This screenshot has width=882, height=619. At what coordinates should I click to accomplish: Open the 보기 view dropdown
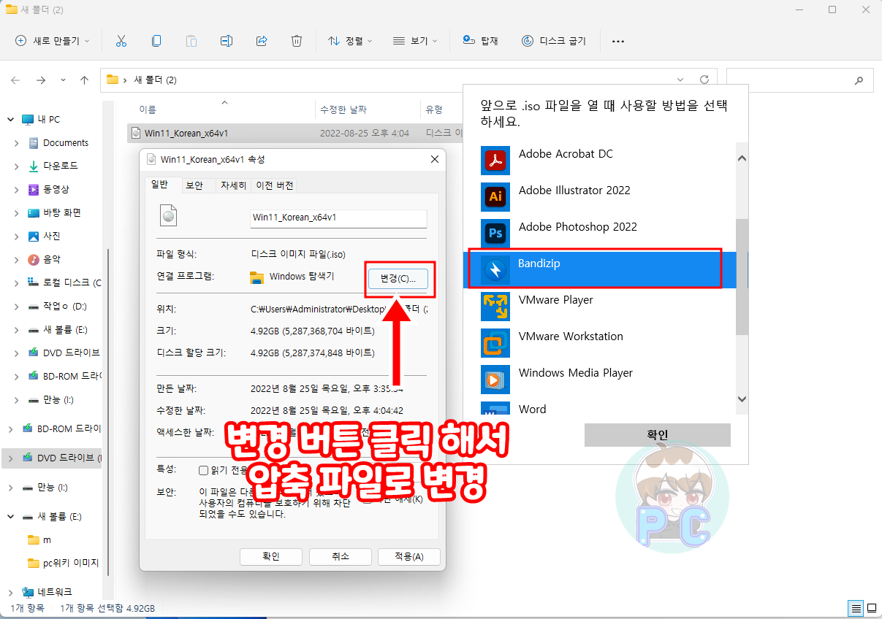pos(415,41)
